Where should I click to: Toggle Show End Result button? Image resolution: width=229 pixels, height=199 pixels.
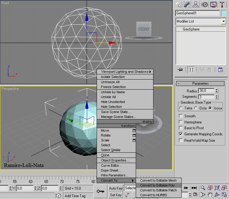click(x=191, y=70)
